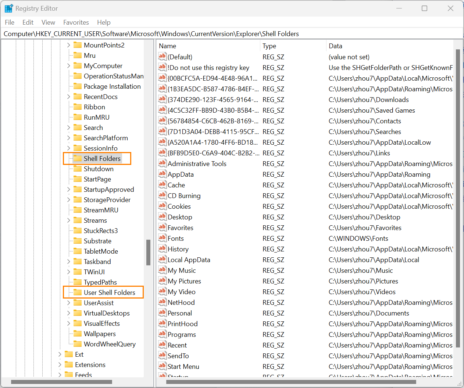Click the string icon next to AppData
This screenshot has height=388, width=464.
click(163, 174)
